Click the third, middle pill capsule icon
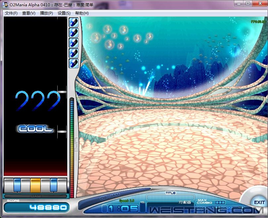Viewport: 268px width, 218px height. [74, 43]
